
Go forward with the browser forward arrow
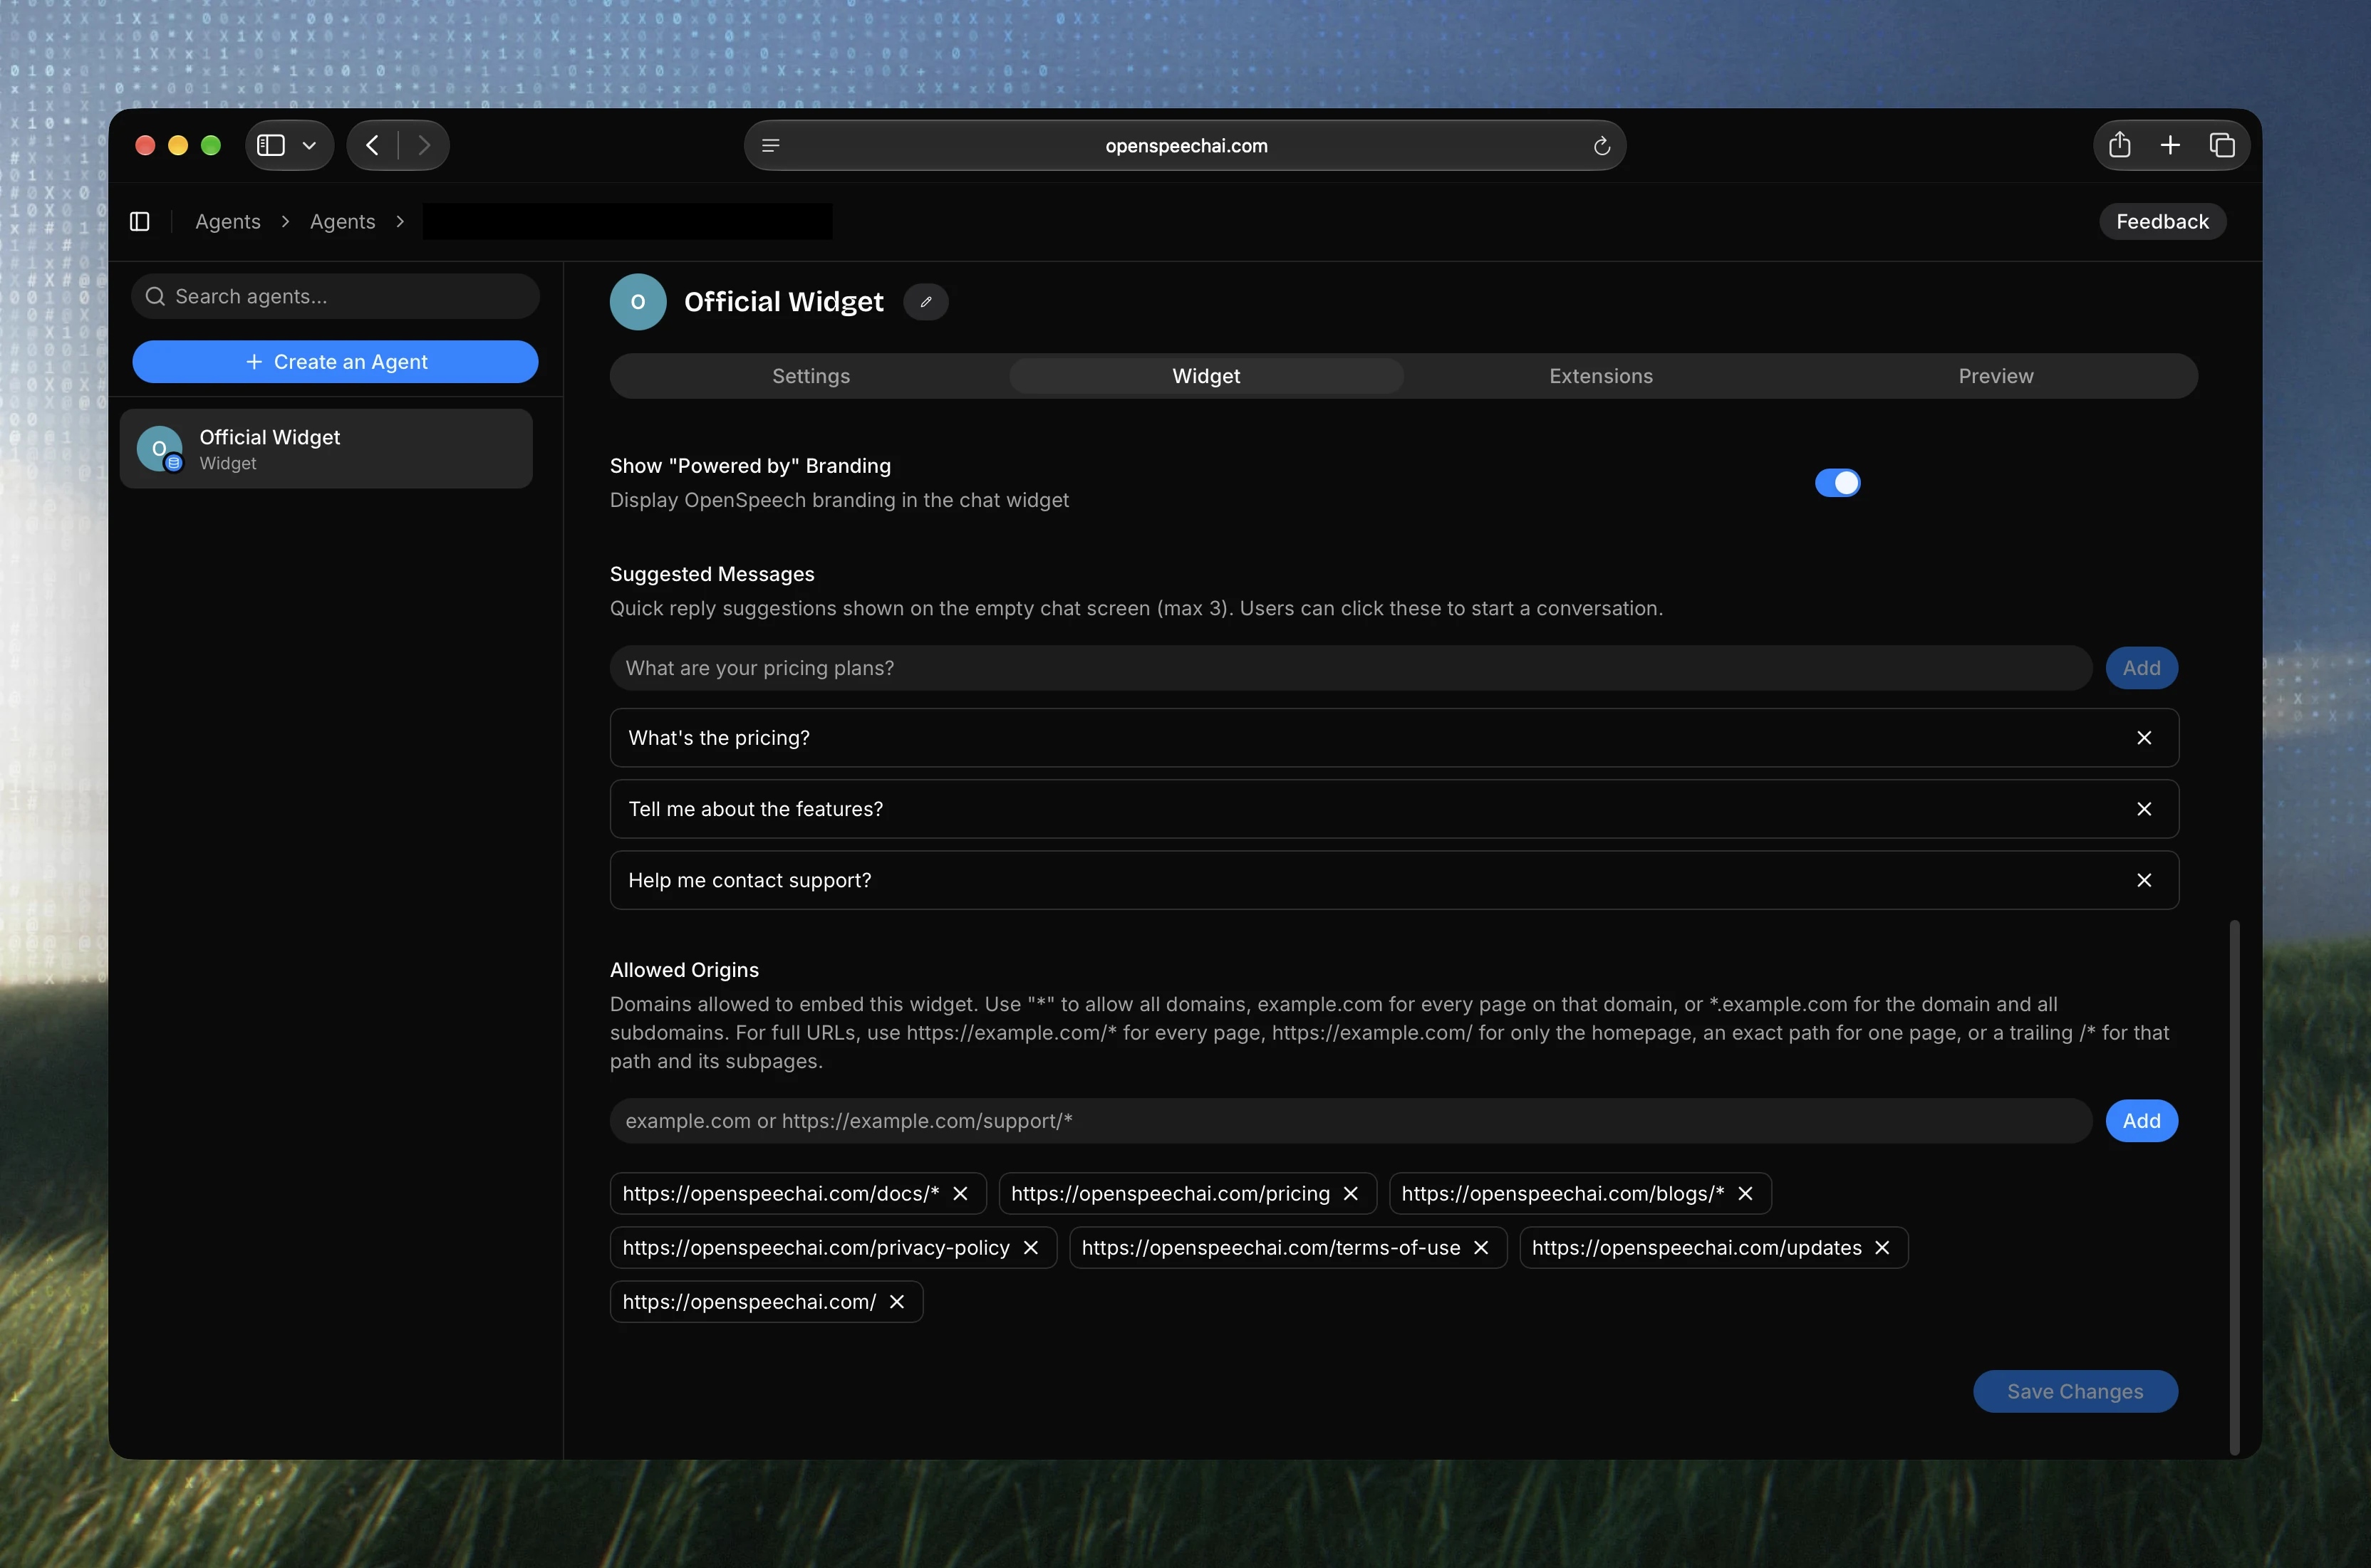[x=424, y=145]
